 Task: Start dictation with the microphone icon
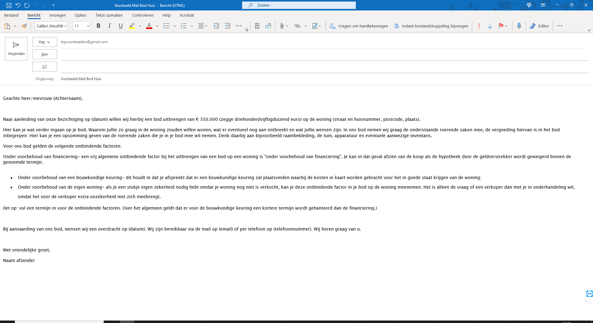click(519, 26)
